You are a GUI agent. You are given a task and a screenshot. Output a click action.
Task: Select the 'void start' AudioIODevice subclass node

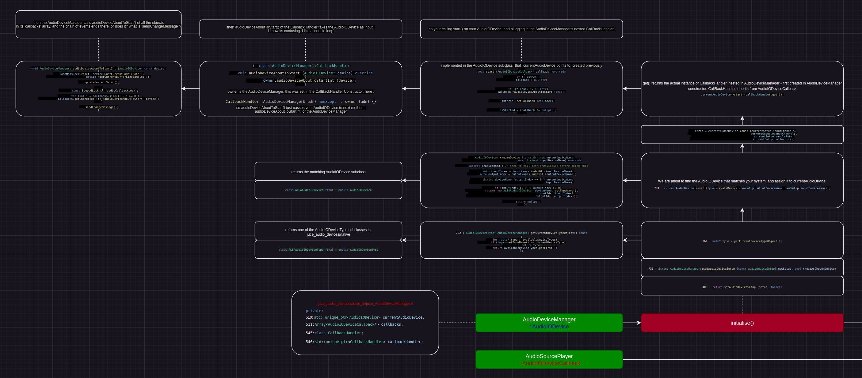[521, 88]
